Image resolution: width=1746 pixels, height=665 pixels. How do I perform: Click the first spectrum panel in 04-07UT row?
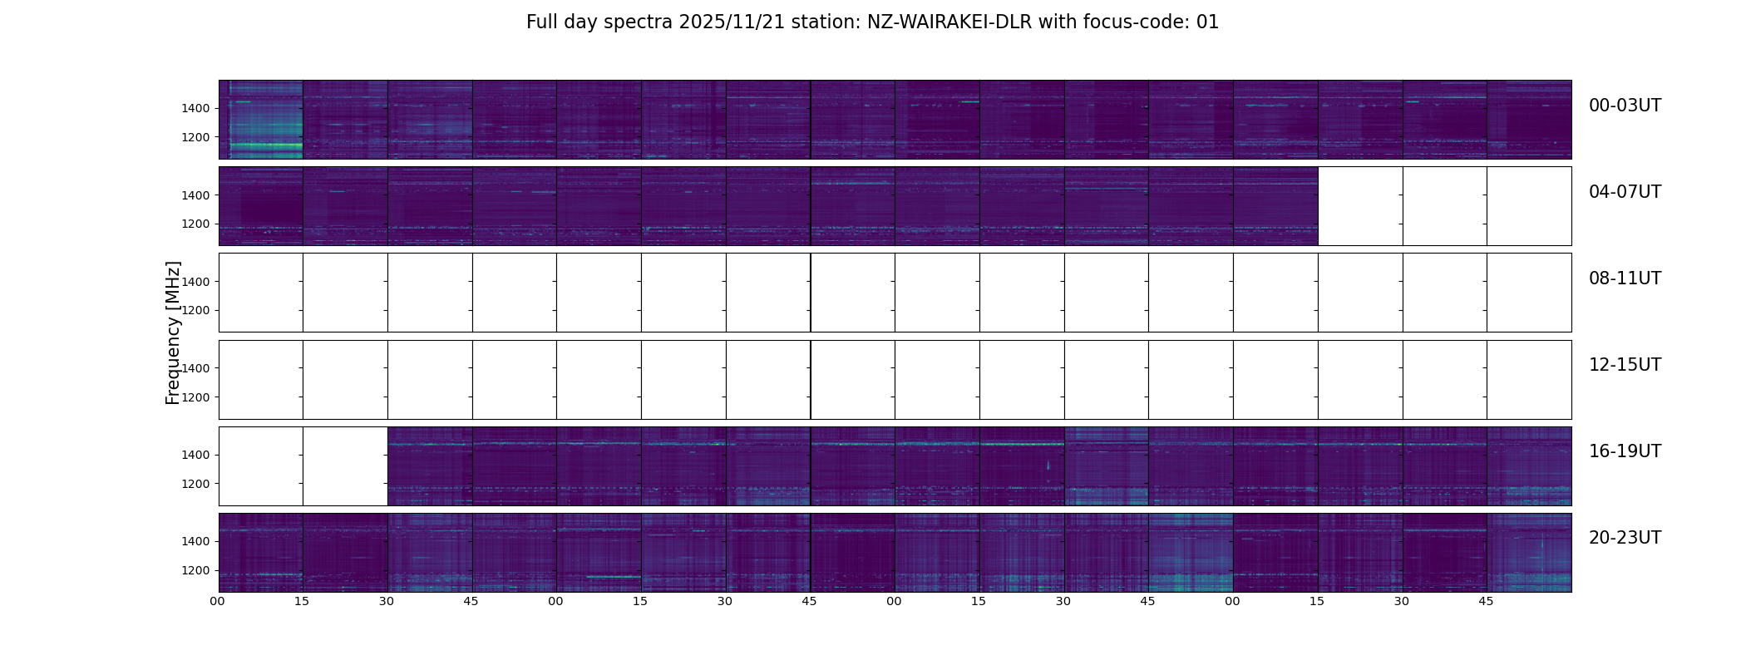coord(261,206)
